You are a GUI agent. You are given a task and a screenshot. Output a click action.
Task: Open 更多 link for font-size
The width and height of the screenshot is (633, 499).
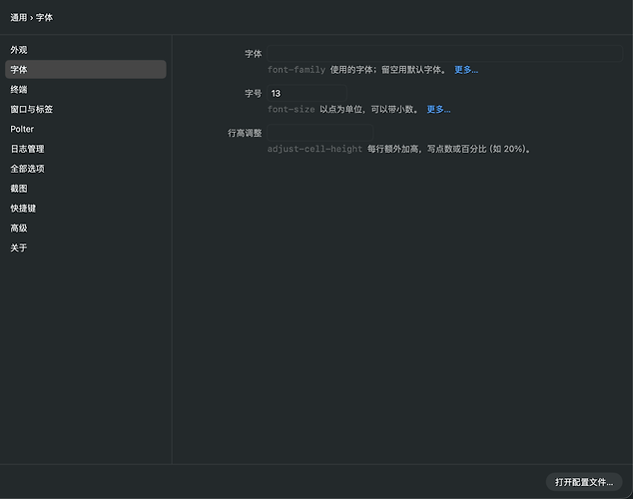point(438,109)
